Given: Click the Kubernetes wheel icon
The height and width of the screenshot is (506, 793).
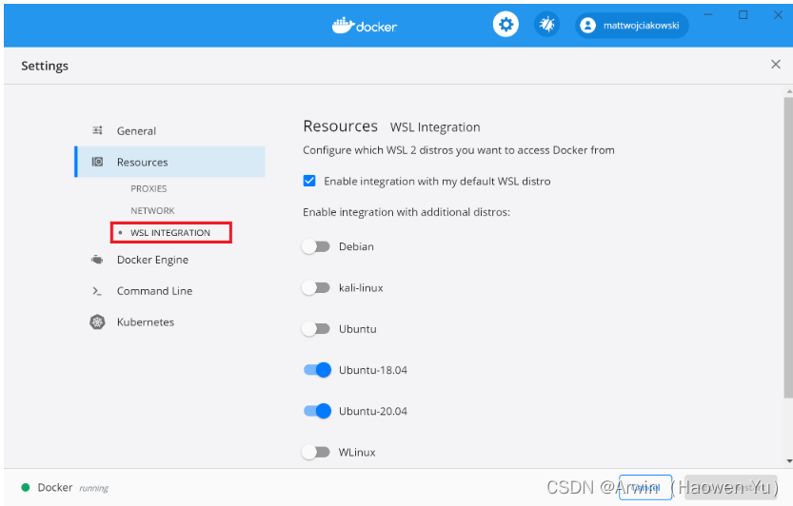Looking at the screenshot, I should coord(98,322).
